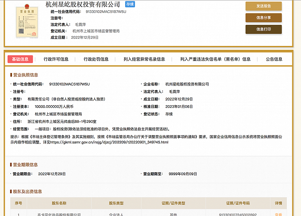Switch to the 公告信息 tab
301x216 pixels.
[274, 59]
